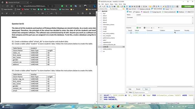The width and height of the screenshot is (195, 109).
Task: Select the sekala_academy database
Action: pos(107,49)
